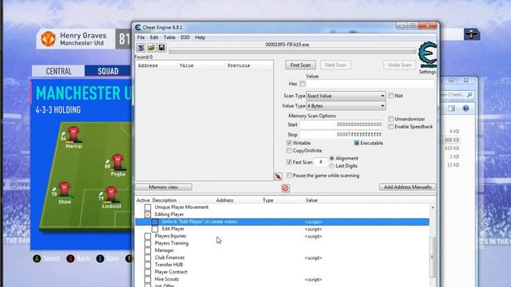The width and height of the screenshot is (511, 287).
Task: Select Pogba player on the pitch
Action: point(117,165)
